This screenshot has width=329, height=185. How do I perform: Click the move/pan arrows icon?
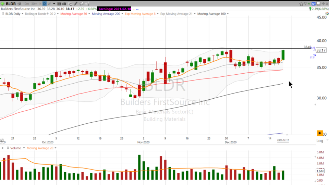(x=323, y=4)
